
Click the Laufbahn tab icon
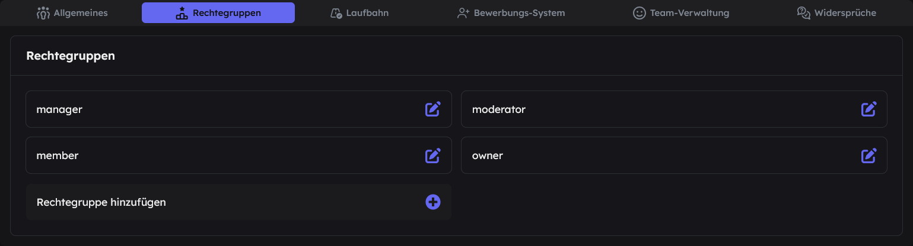[x=336, y=13]
